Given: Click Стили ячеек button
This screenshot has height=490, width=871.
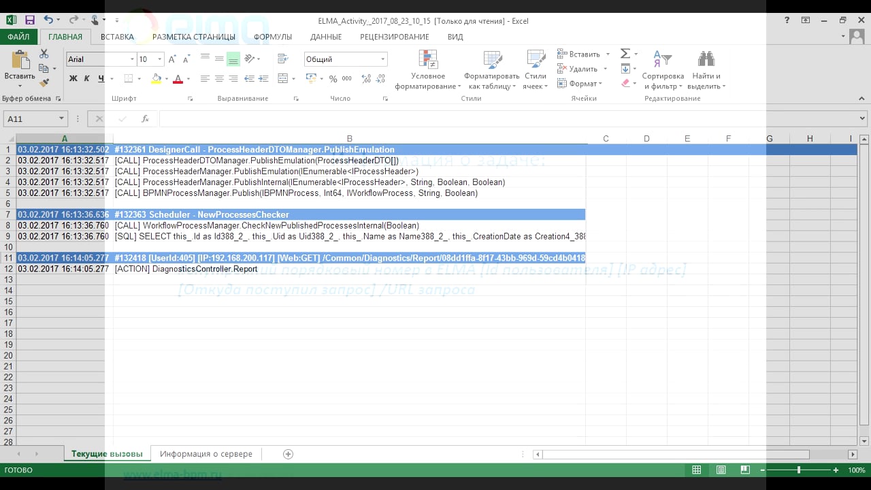Looking at the screenshot, I should 536,69.
